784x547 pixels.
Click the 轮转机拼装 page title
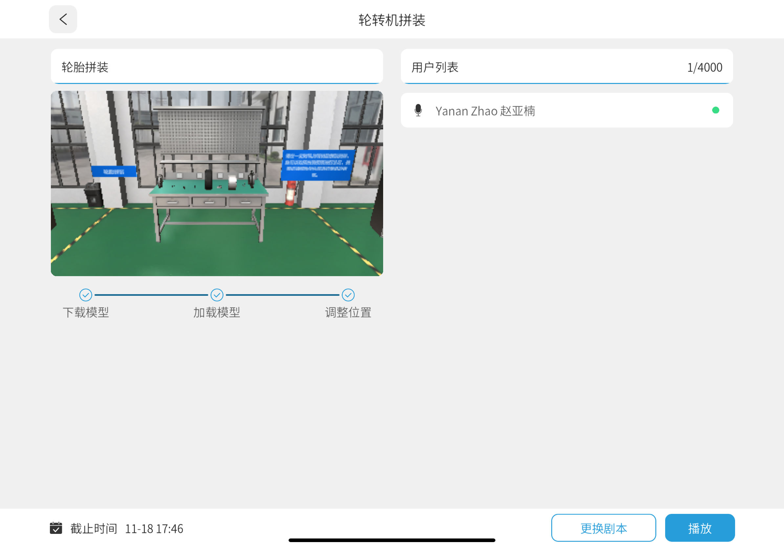392,20
